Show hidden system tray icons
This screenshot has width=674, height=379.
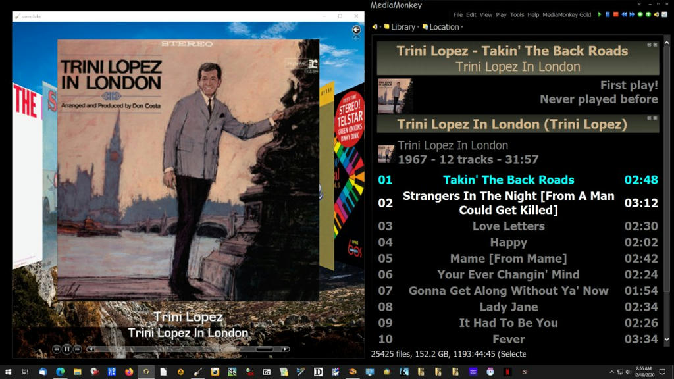click(611, 372)
